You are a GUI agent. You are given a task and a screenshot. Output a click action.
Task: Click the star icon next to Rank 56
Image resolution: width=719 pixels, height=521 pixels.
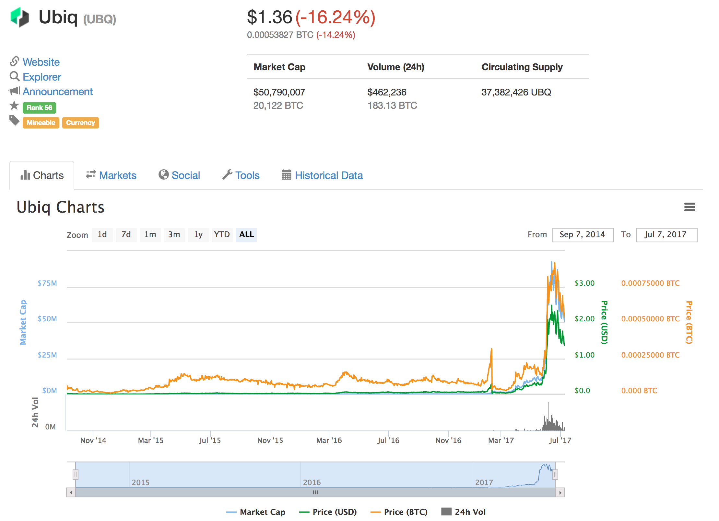(14, 105)
